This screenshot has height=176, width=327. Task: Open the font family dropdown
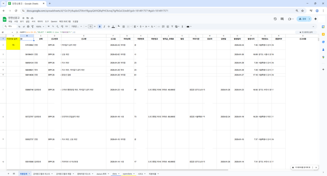76,26
